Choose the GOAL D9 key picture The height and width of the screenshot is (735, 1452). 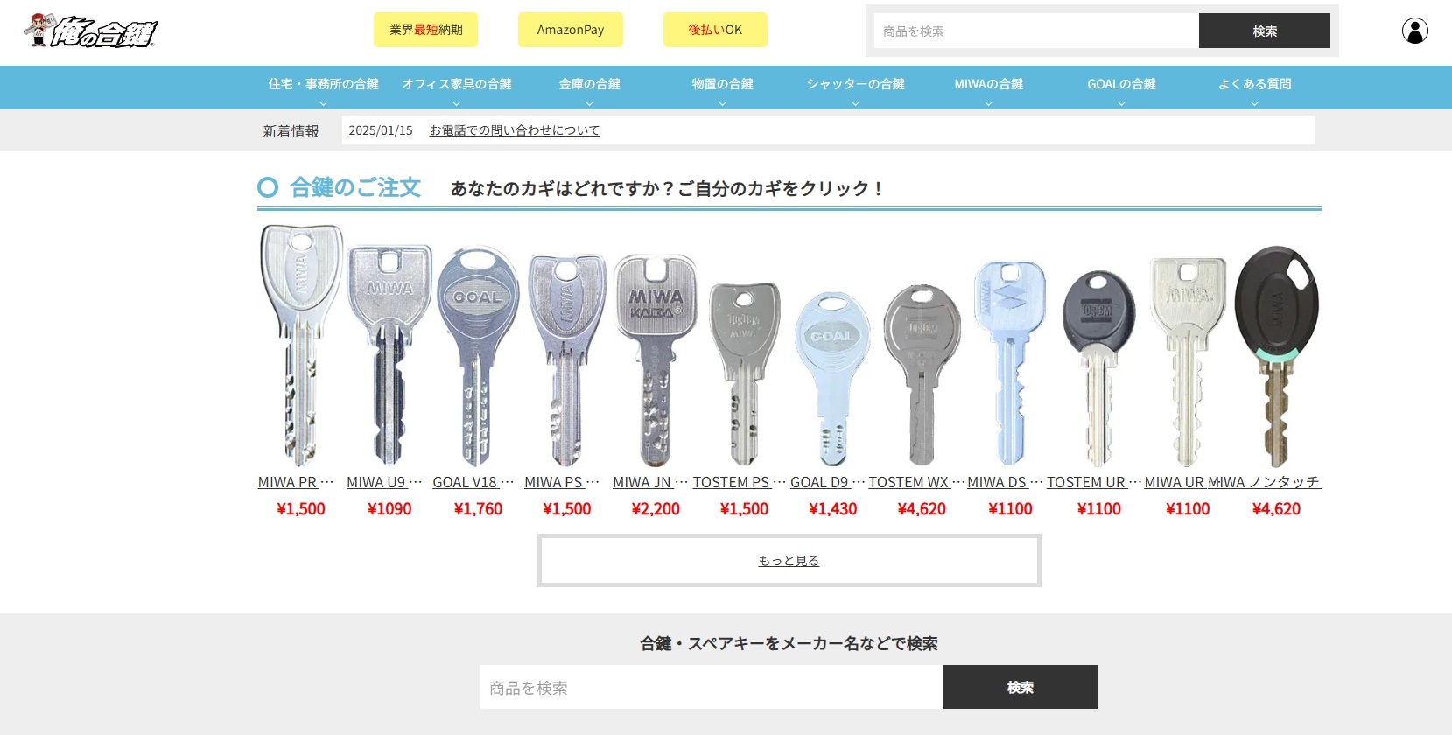click(832, 379)
